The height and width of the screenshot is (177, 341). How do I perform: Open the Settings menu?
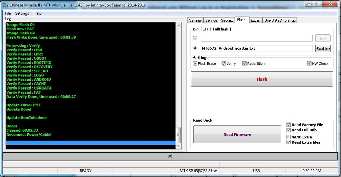pyautogui.click(x=22, y=13)
